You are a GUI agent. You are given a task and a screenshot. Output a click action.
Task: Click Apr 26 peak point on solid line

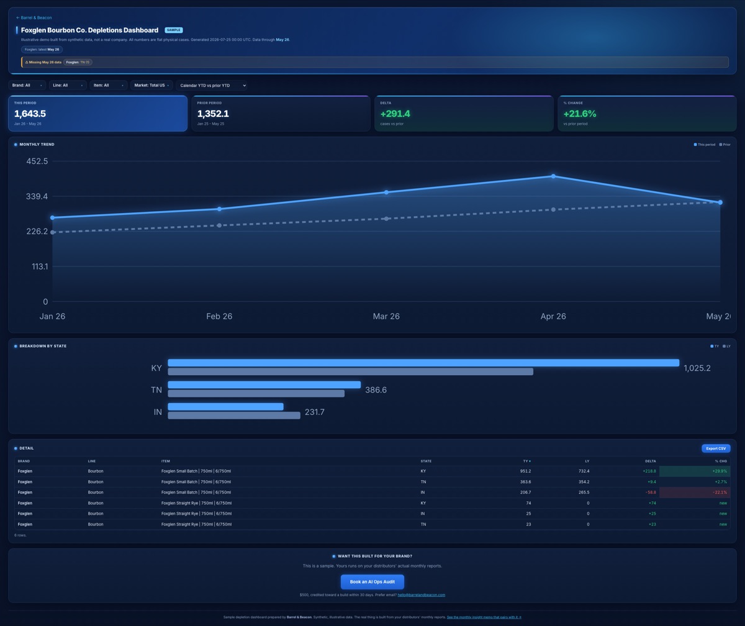[553, 176]
